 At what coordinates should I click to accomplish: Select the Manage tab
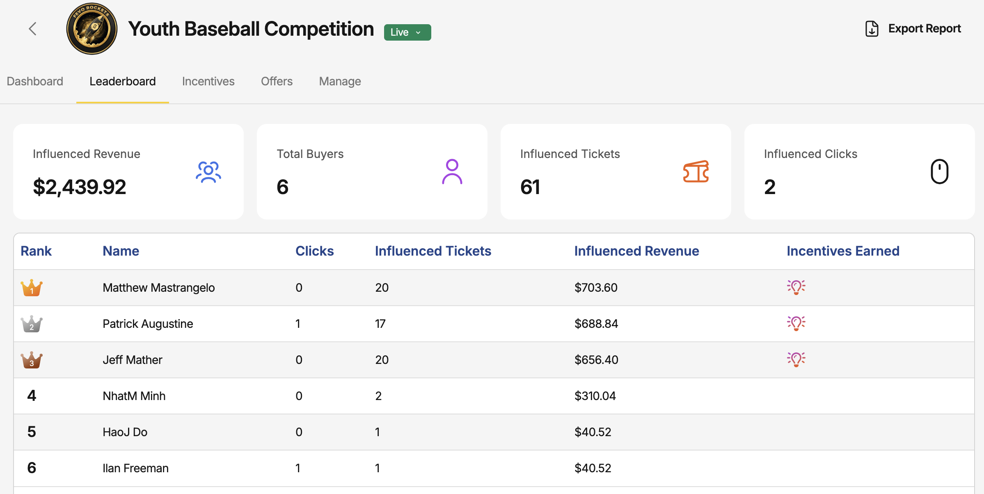pos(340,81)
